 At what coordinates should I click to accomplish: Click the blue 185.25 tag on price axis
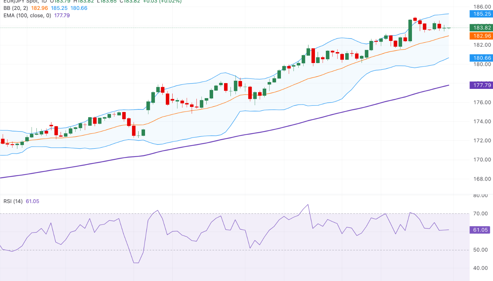click(x=480, y=14)
